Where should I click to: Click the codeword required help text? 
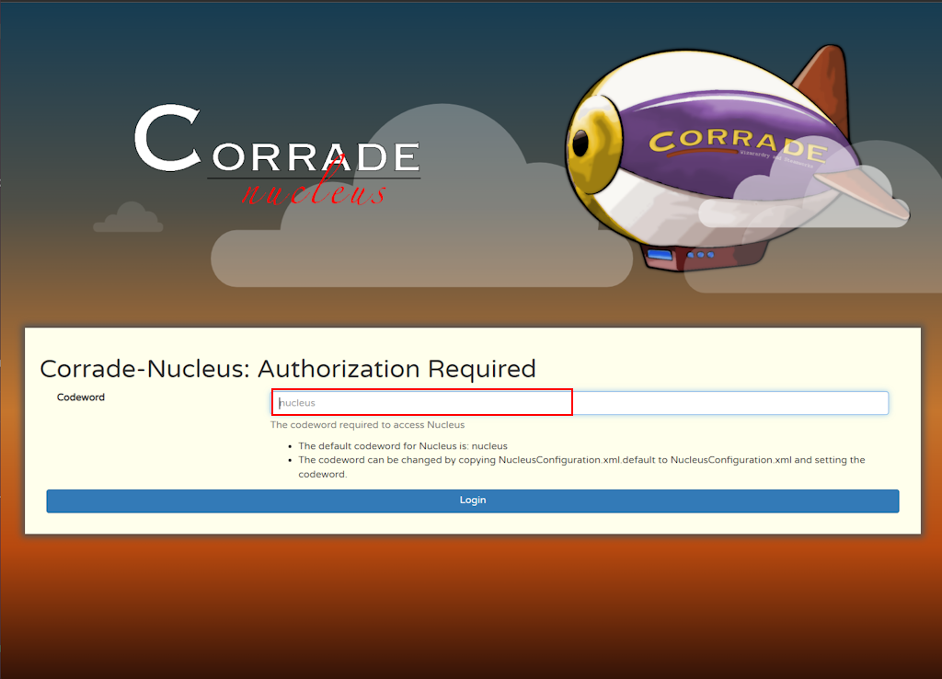pyautogui.click(x=368, y=425)
